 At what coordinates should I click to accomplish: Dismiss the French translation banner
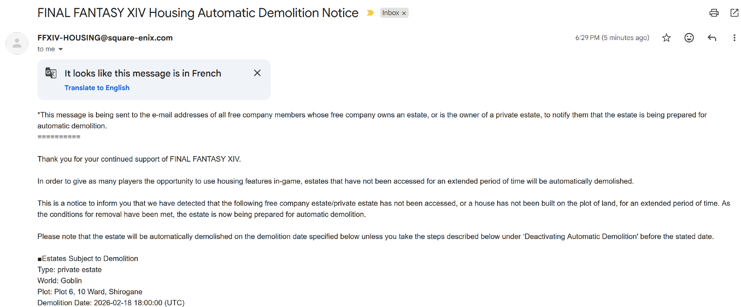coord(257,73)
